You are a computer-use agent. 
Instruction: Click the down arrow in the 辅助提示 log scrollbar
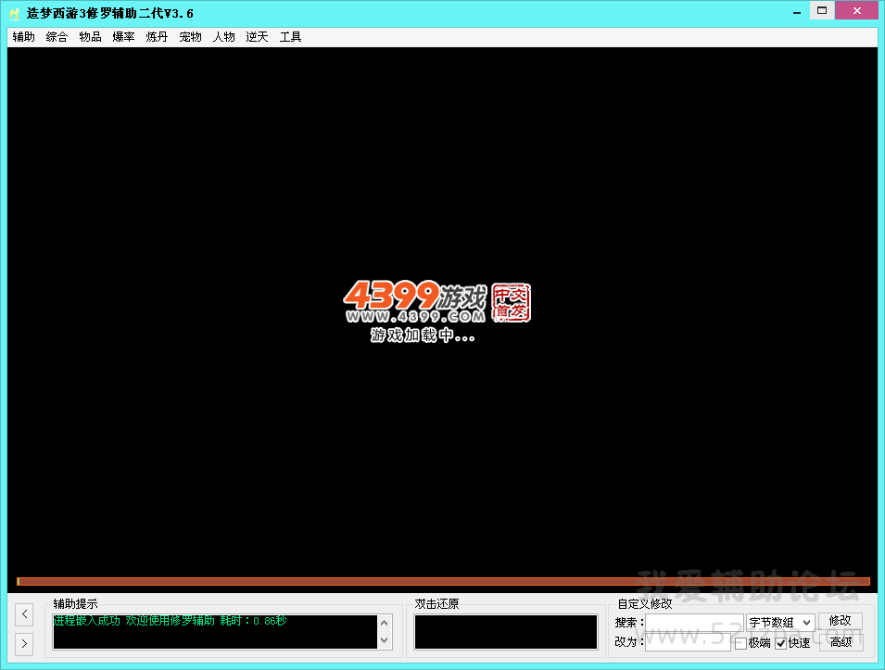click(385, 640)
